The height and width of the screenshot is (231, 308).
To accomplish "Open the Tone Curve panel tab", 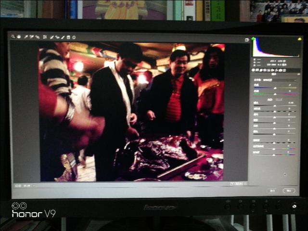I will pos(257,70).
